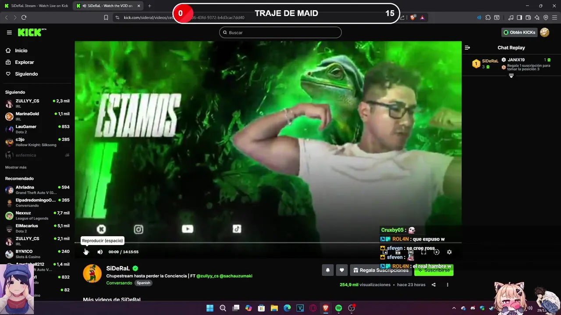Viewport: 561px width, 315px height.
Task: Open Nexxuz League of Legends channel
Action: pyautogui.click(x=37, y=216)
